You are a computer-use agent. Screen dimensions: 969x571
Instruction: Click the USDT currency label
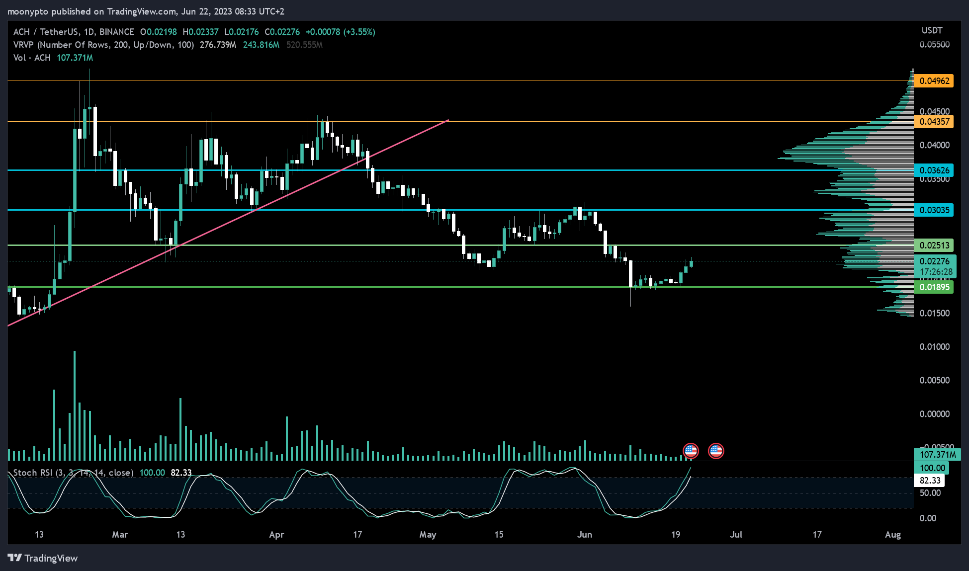click(x=932, y=31)
